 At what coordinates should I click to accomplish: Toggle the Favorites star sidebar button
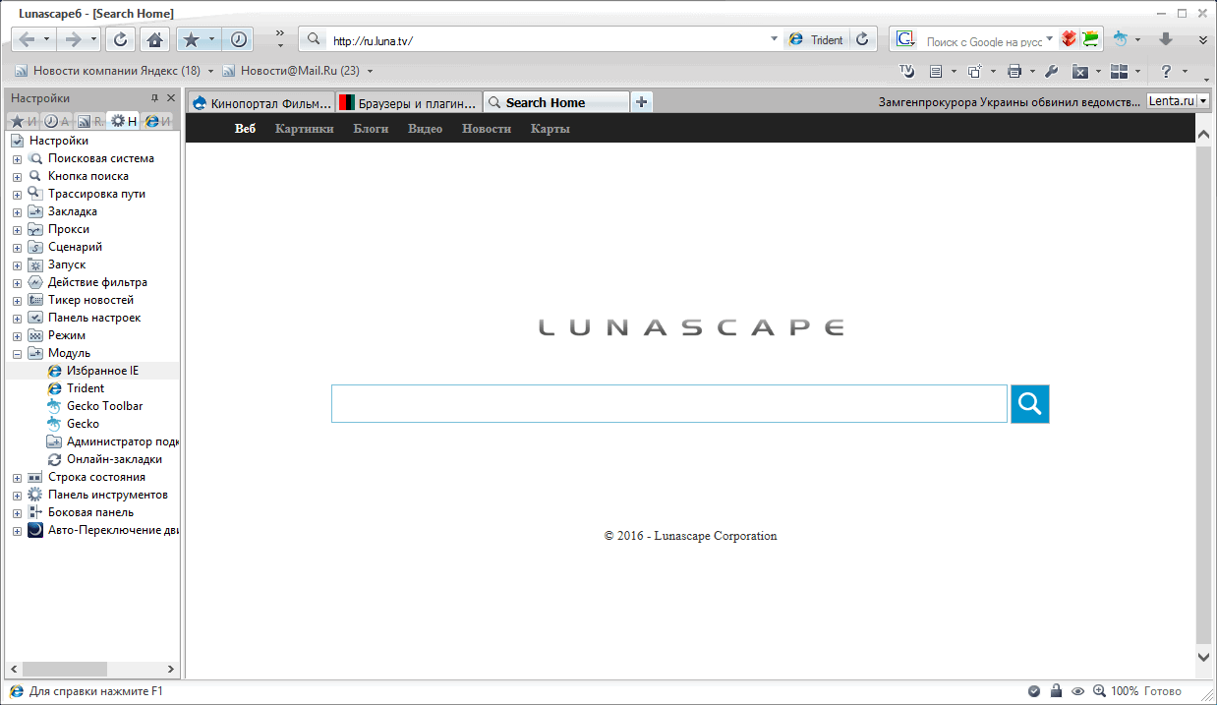(x=191, y=39)
